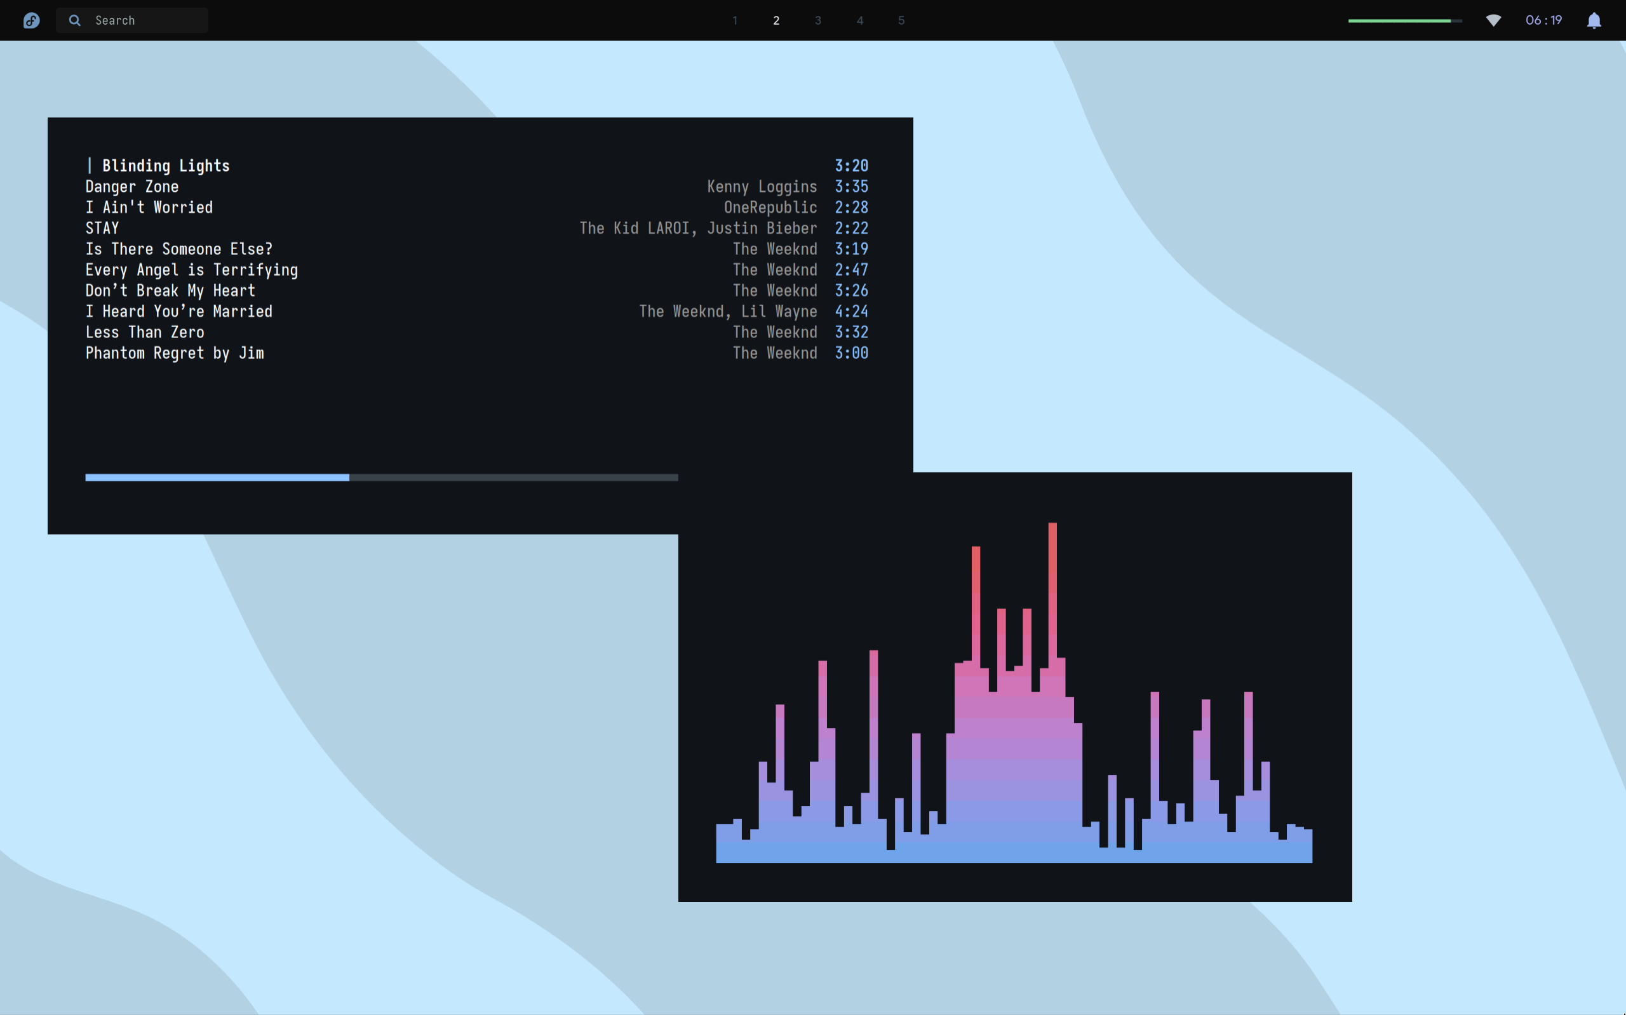Play the song STAY
This screenshot has width=1626, height=1015.
[102, 228]
